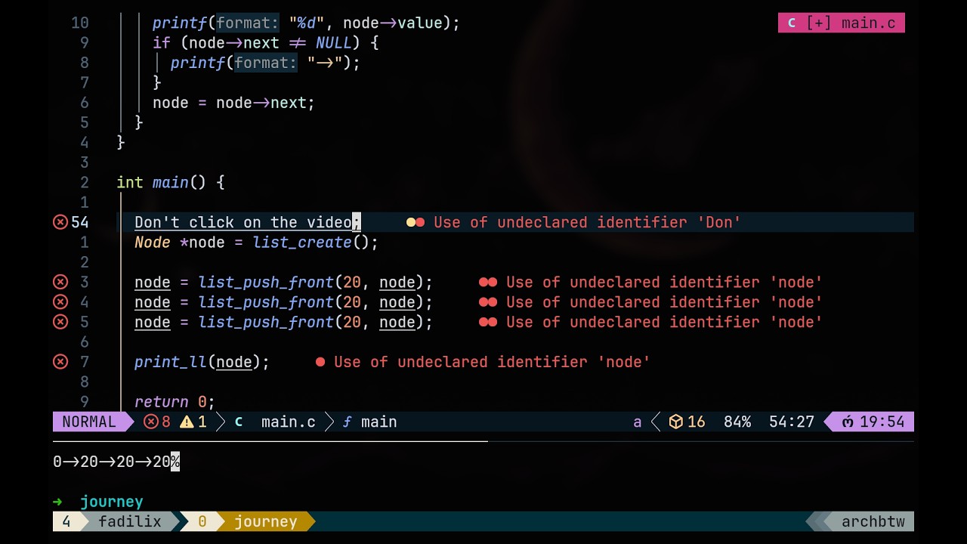The height and width of the screenshot is (544, 967).
Task: Click printf arrow string line
Action: 265,63
